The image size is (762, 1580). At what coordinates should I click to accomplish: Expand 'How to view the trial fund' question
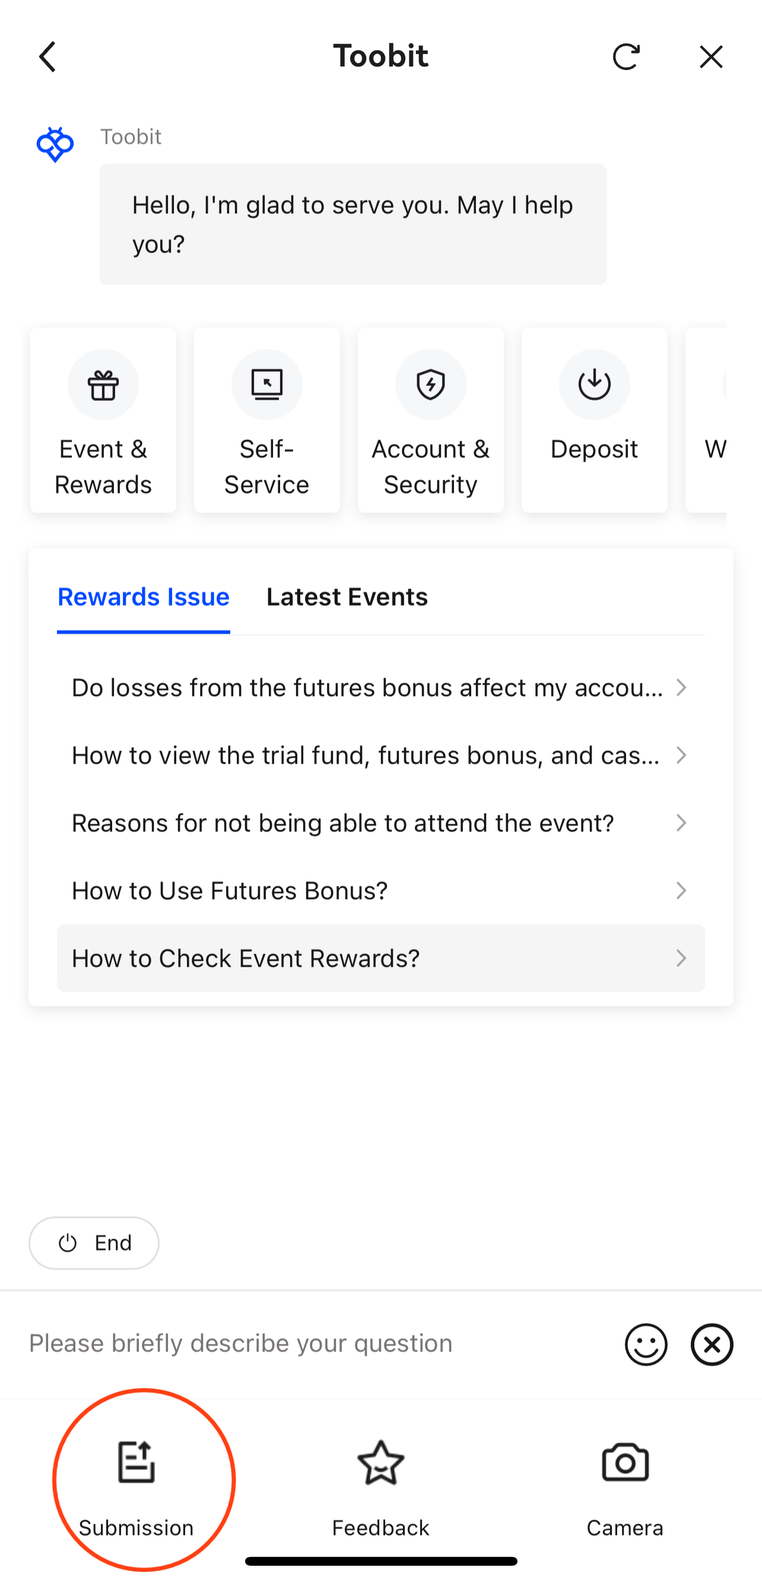(x=380, y=755)
